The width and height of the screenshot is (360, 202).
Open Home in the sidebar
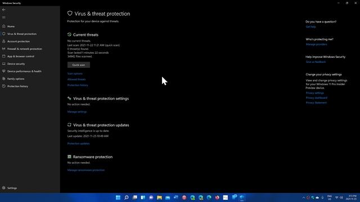click(x=30, y=26)
